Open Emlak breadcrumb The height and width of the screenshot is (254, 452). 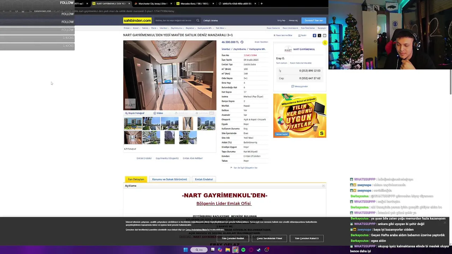[x=126, y=28]
